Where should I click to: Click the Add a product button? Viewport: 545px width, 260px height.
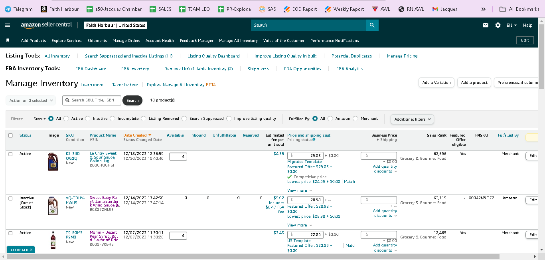pos(474,83)
